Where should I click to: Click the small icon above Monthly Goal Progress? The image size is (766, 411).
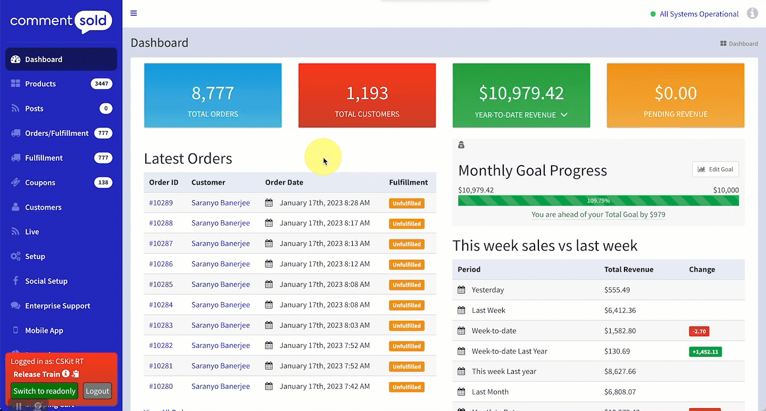(x=461, y=145)
